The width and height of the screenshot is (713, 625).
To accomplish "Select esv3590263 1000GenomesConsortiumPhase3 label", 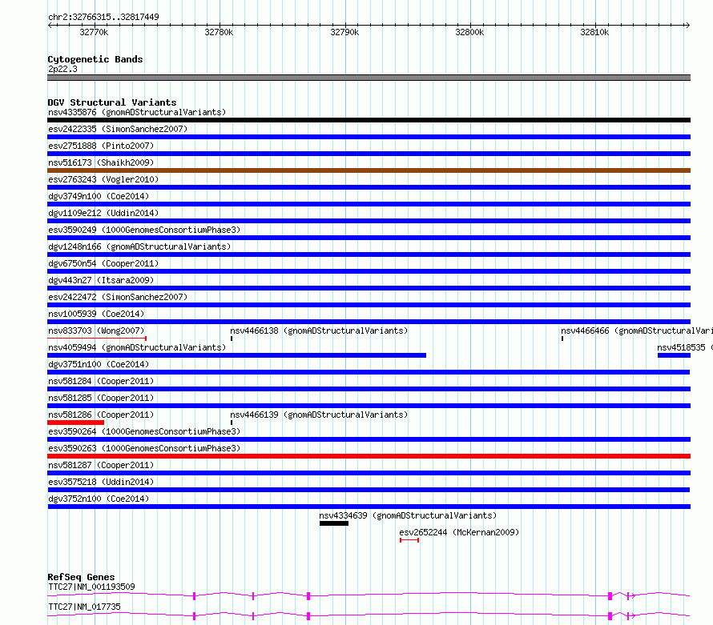I will point(144,448).
